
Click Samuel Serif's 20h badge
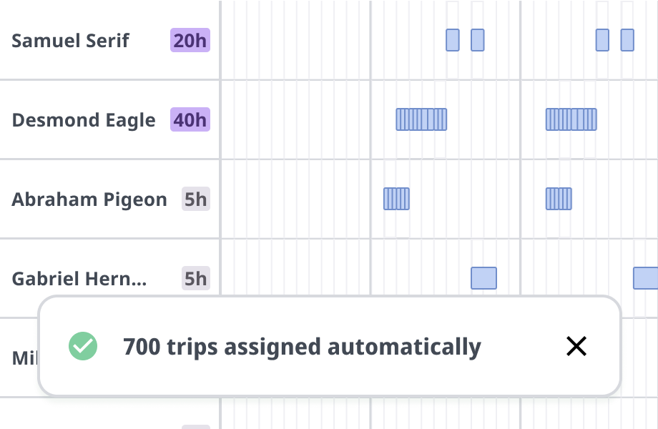pos(190,41)
